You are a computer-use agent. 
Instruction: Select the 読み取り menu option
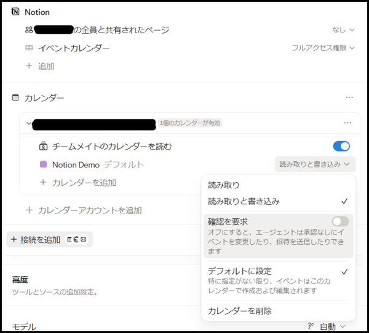tap(279, 185)
